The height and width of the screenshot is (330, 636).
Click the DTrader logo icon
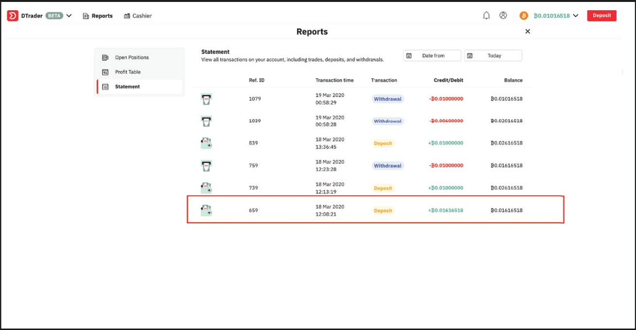click(x=13, y=16)
